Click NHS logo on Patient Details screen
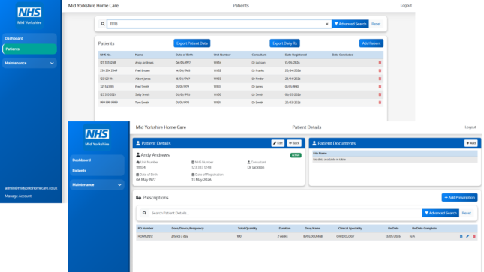 [x=97, y=136]
